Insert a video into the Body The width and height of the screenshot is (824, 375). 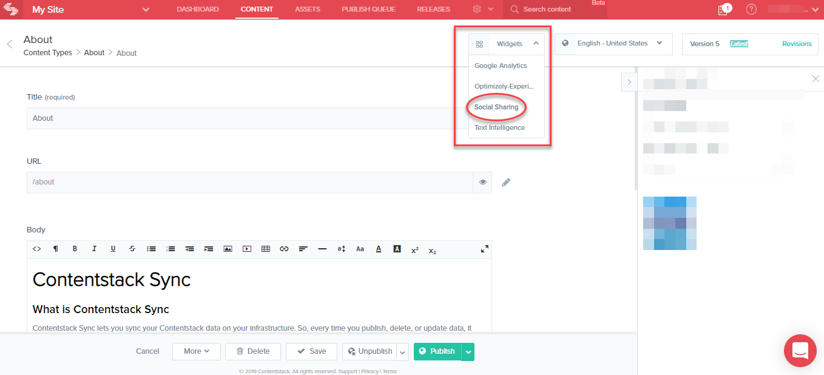246,249
